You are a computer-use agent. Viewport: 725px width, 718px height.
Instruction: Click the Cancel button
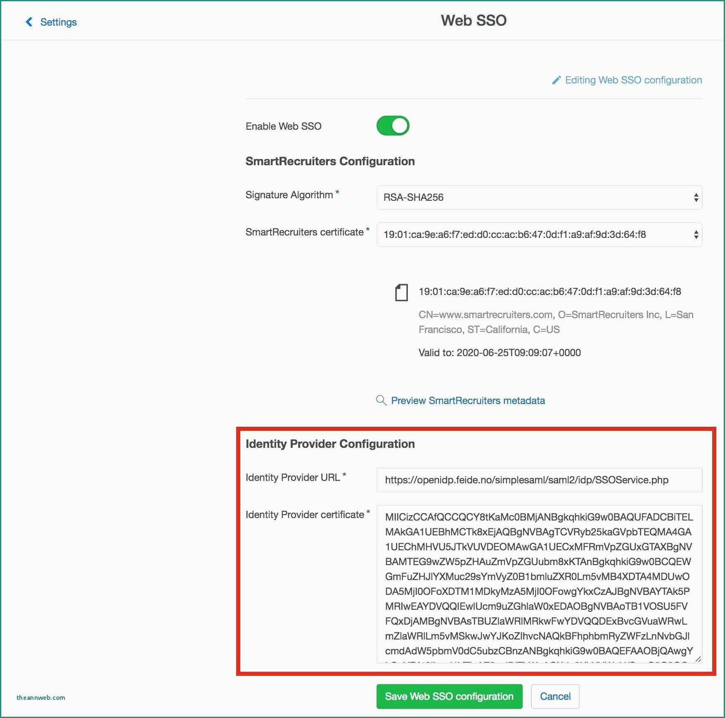[555, 697]
